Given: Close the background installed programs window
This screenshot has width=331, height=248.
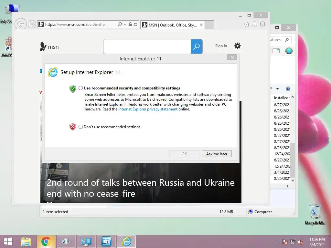Looking at the screenshot, I should pyautogui.click(x=289, y=28).
